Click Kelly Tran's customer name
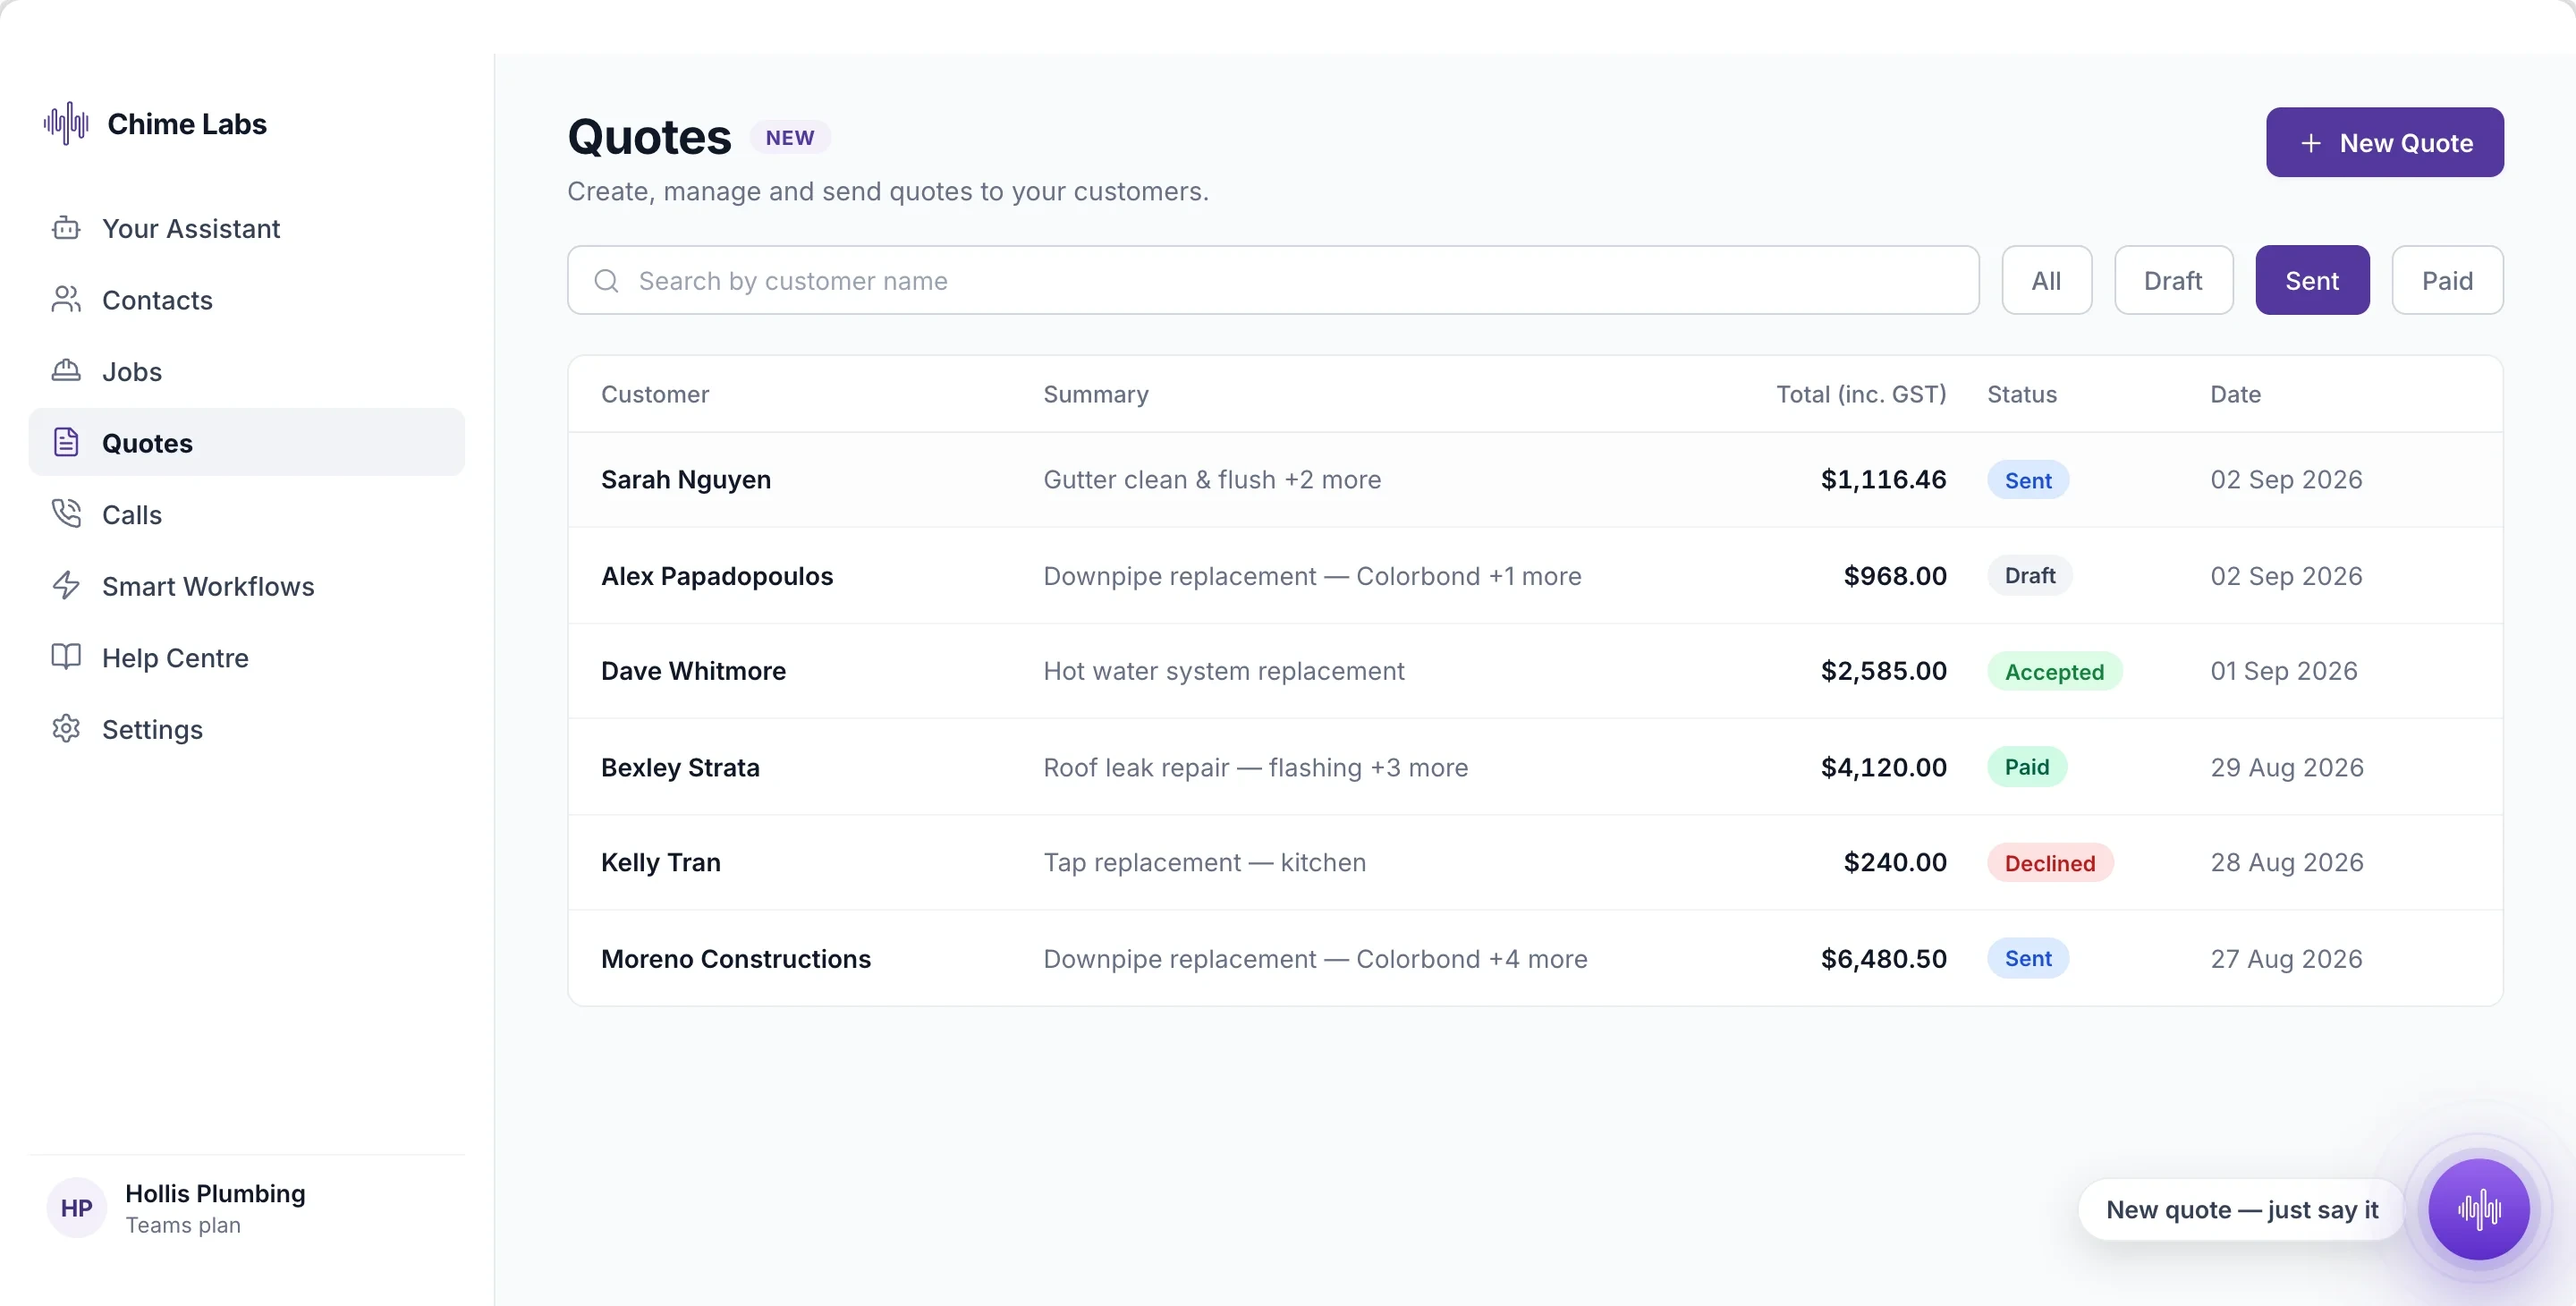The image size is (2576, 1306). pos(660,862)
